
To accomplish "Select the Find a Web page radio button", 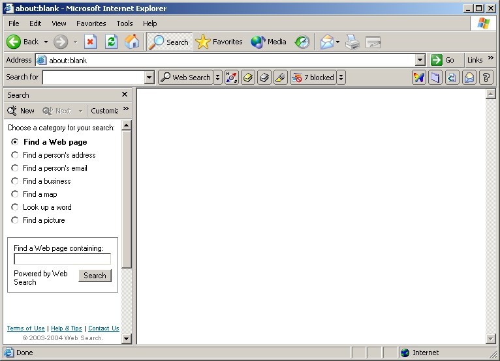I will (x=14, y=141).
